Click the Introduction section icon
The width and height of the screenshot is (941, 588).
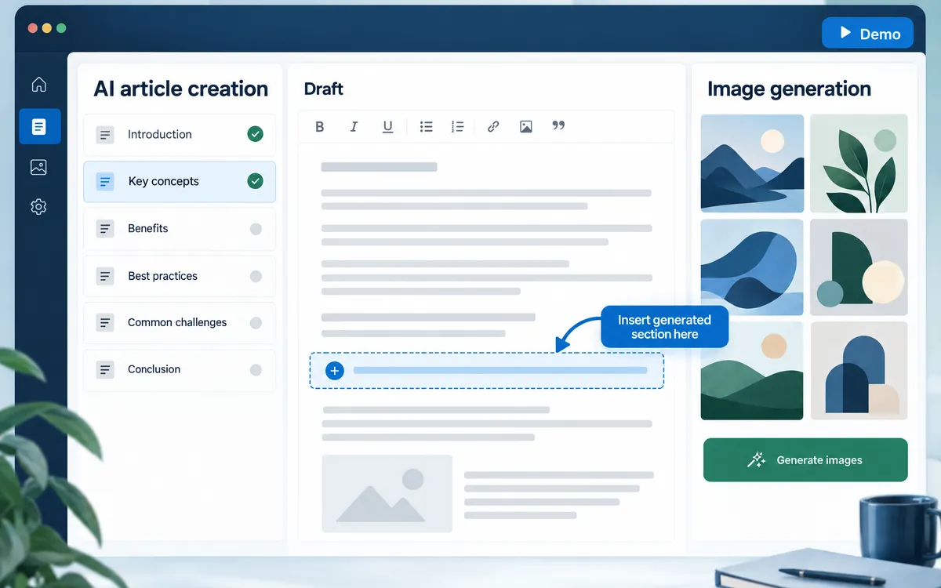coord(104,135)
